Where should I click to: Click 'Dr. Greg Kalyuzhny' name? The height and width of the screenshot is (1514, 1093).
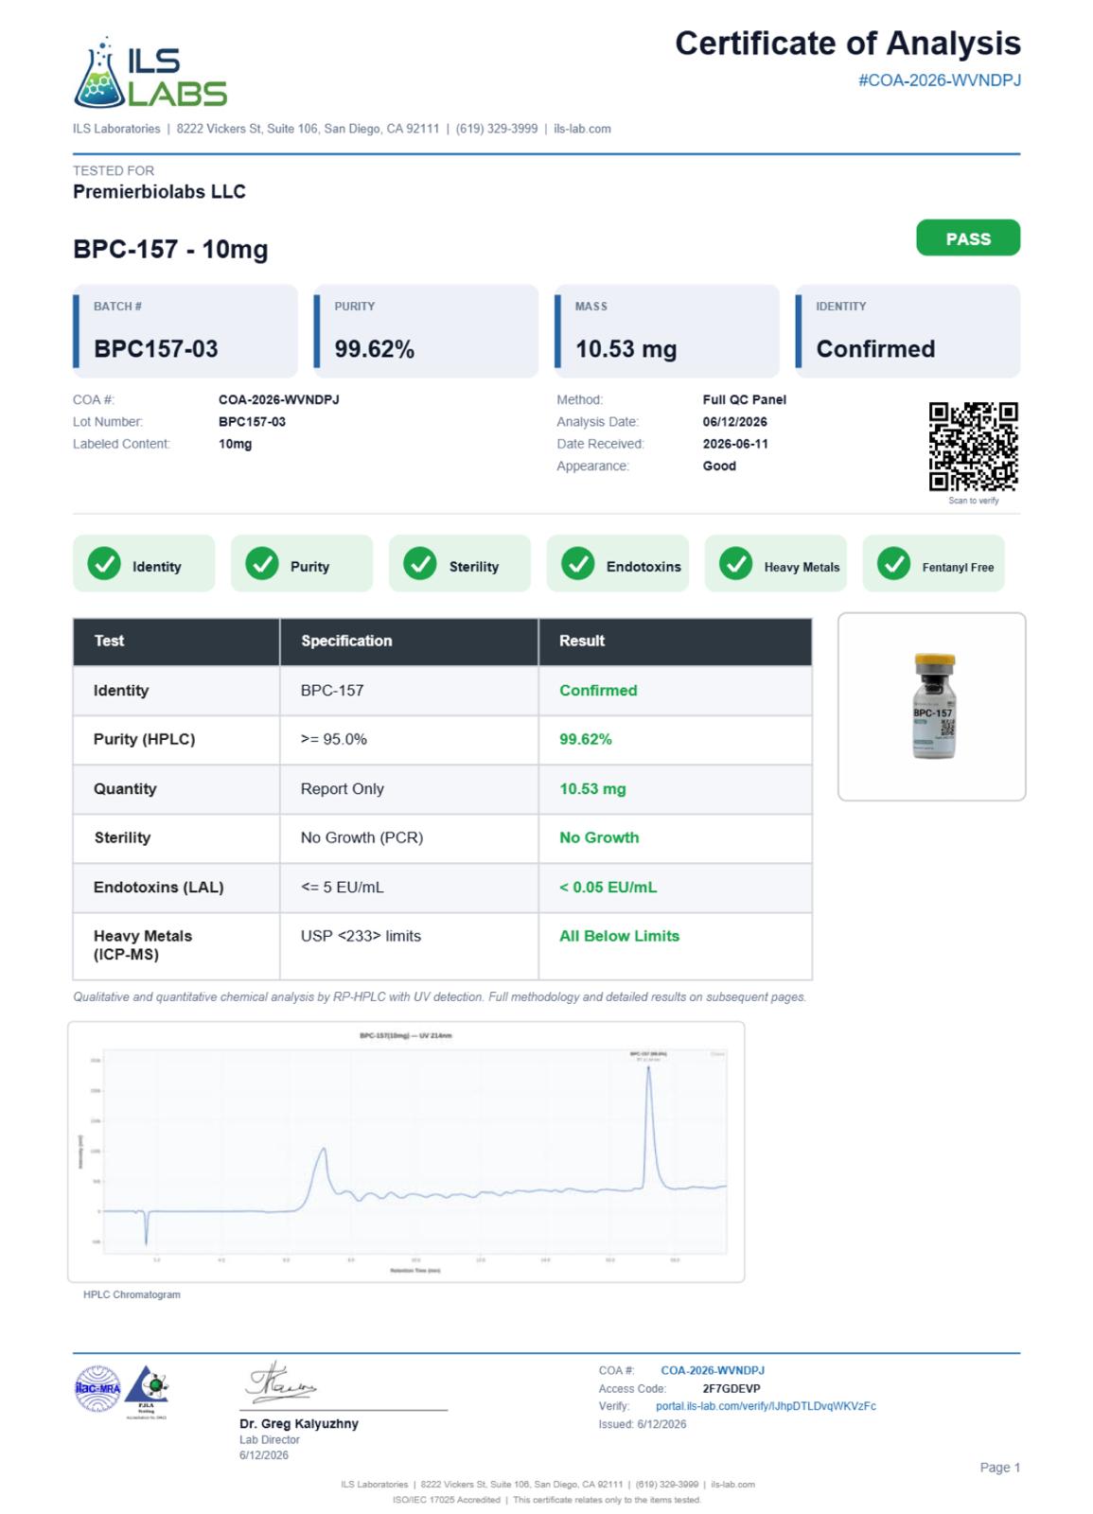coord(299,1423)
